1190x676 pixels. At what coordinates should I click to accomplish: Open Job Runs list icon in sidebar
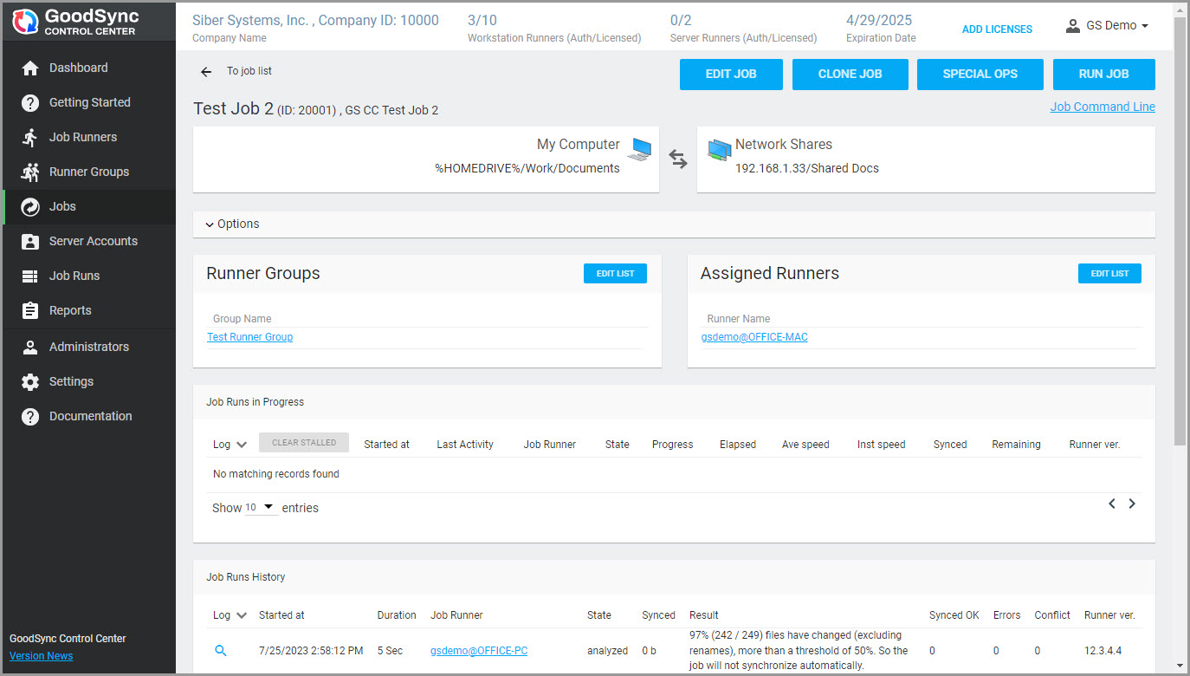point(30,276)
